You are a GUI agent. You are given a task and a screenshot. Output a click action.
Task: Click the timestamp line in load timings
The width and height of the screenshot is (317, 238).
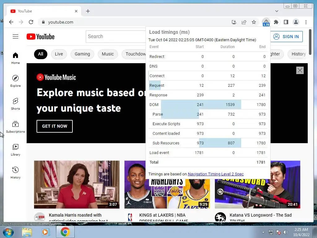tap(202, 40)
